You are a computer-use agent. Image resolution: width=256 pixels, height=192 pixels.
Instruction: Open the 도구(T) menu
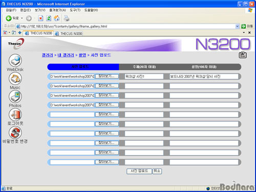pyautogui.click(x=75, y=10)
